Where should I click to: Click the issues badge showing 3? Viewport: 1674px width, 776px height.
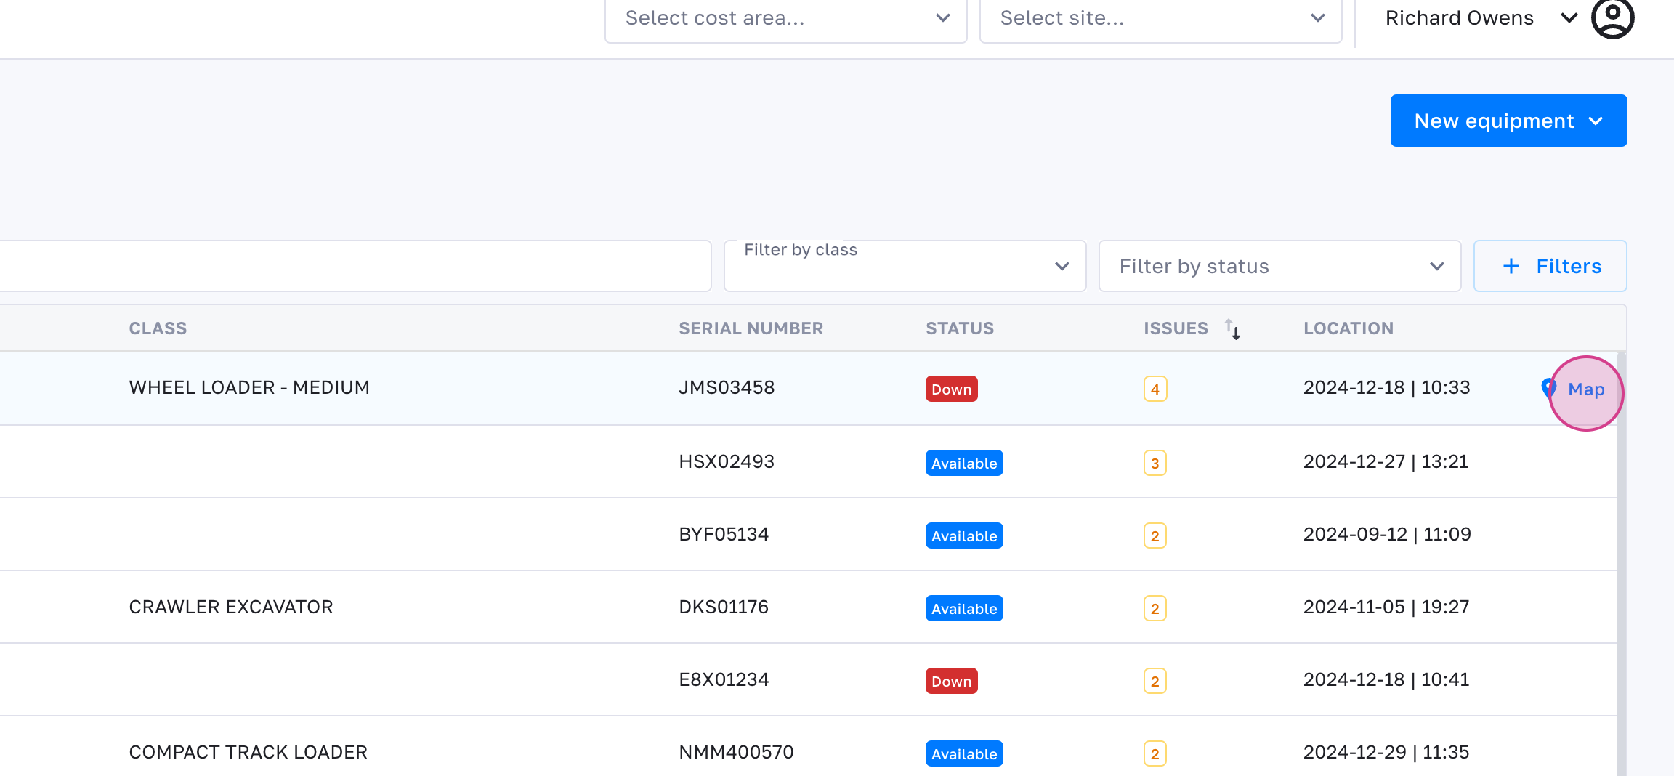click(x=1155, y=463)
